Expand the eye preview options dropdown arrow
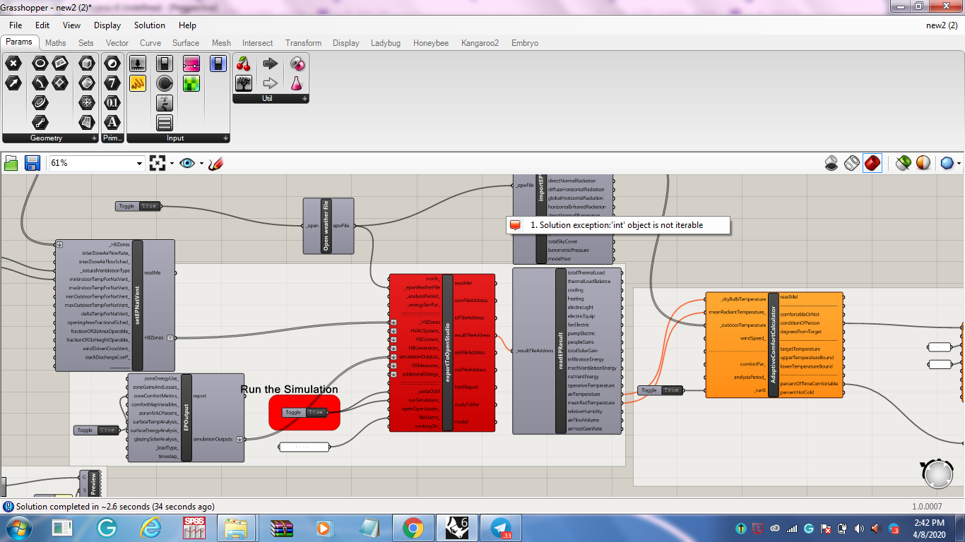Image resolution: width=965 pixels, height=542 pixels. (201, 163)
